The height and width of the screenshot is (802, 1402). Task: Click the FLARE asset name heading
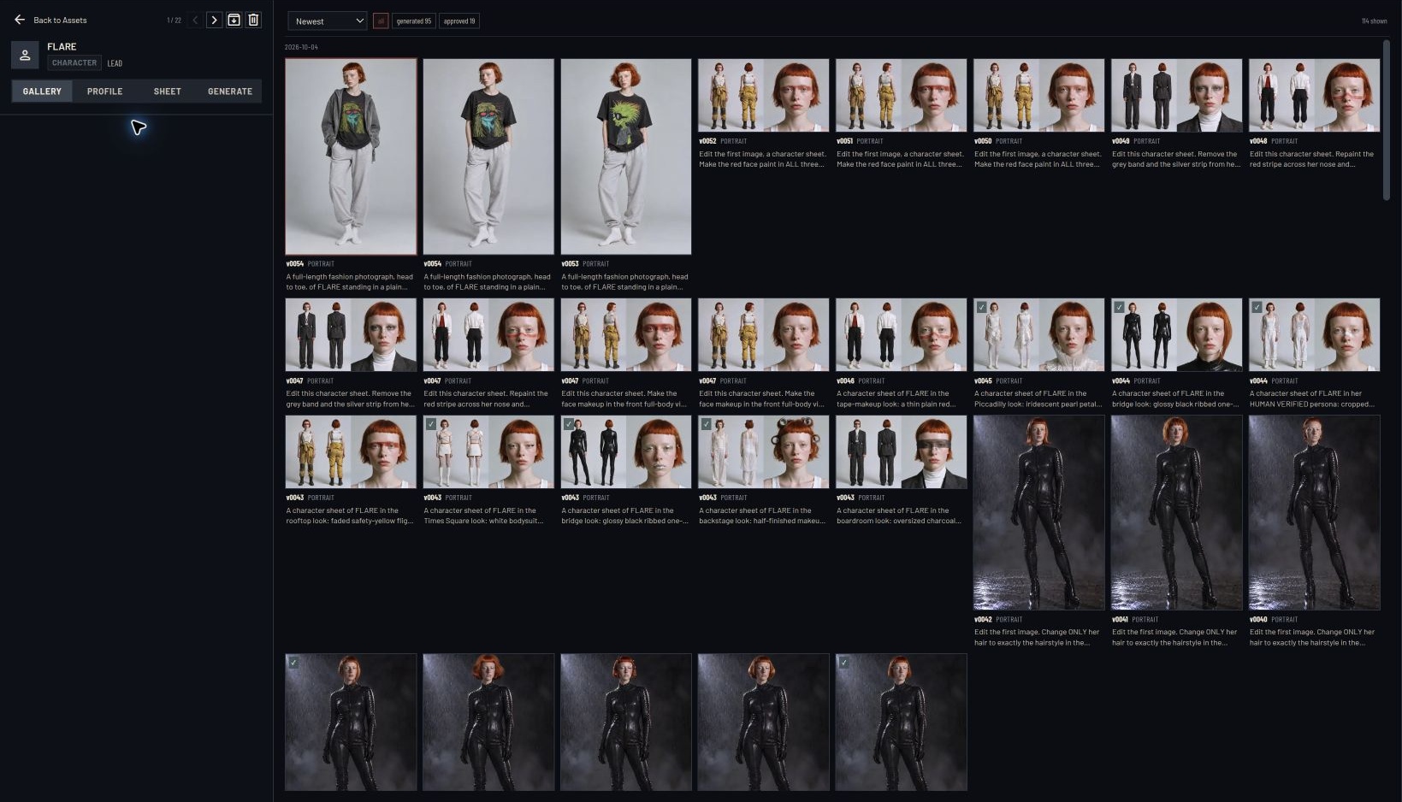pyautogui.click(x=62, y=46)
